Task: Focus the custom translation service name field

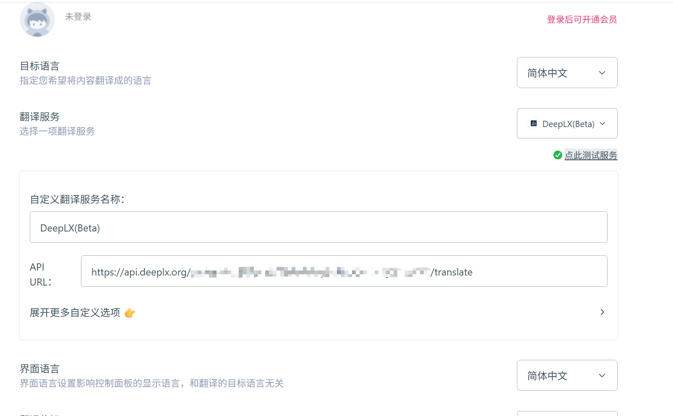Action: 318,227
